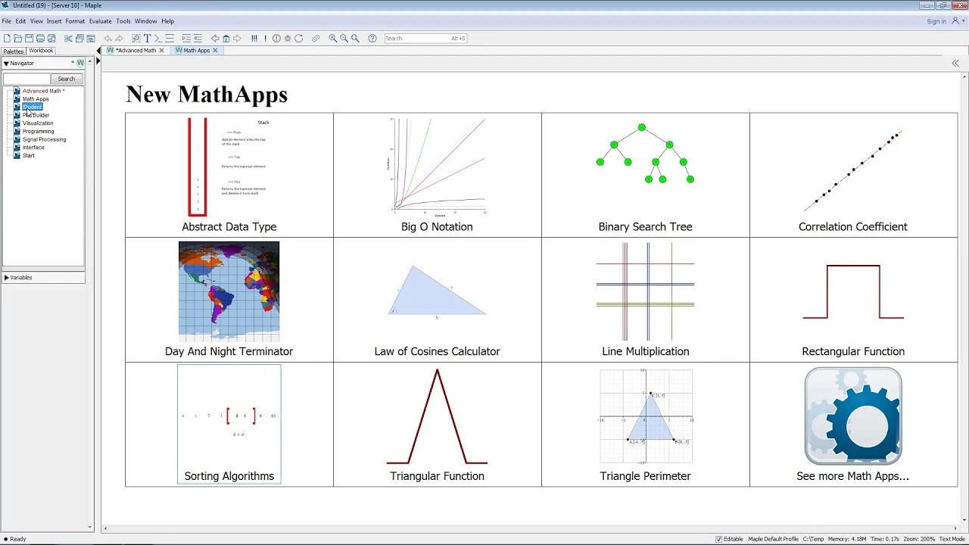Click the New document toolbar icon
This screenshot has width=969, height=545.
pyautogui.click(x=7, y=38)
